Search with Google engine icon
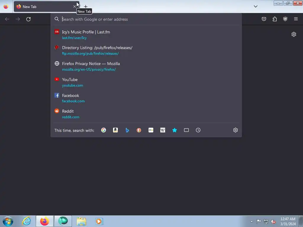The image size is (303, 227). point(104,130)
